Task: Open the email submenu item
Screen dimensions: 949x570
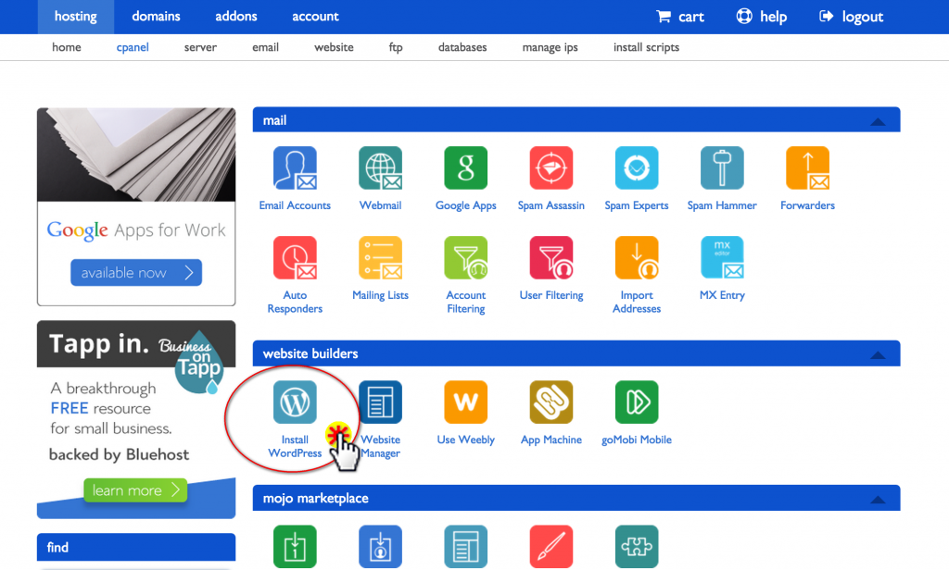Action: click(x=266, y=47)
